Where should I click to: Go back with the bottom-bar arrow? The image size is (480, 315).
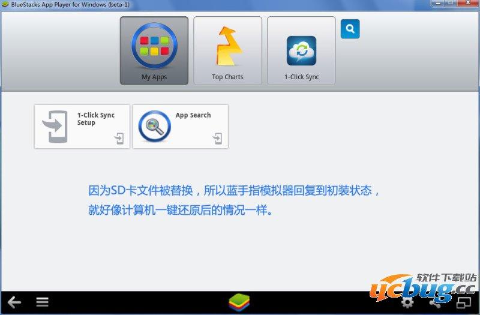[x=14, y=302]
